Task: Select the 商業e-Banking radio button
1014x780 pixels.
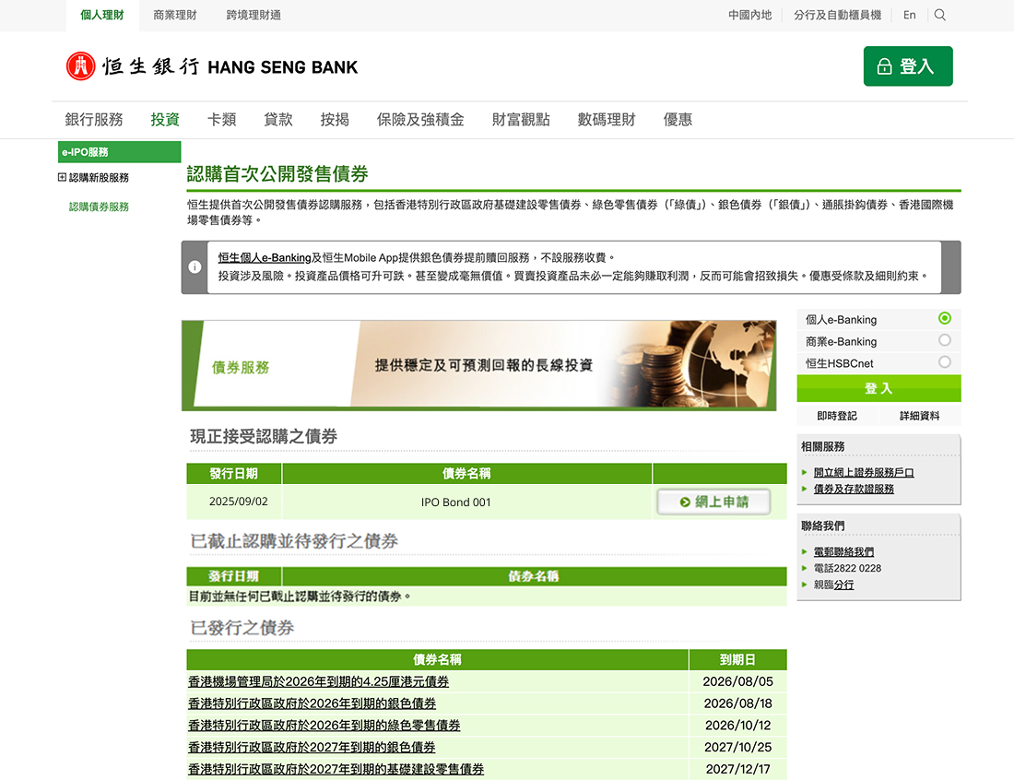Action: [x=944, y=339]
